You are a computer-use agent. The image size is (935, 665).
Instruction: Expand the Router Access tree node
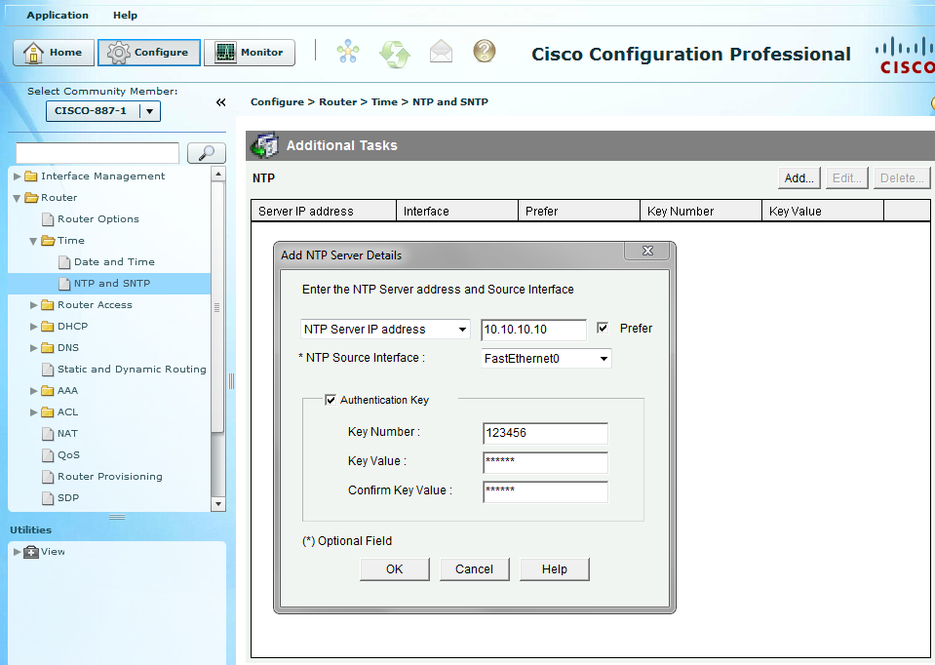pos(33,305)
